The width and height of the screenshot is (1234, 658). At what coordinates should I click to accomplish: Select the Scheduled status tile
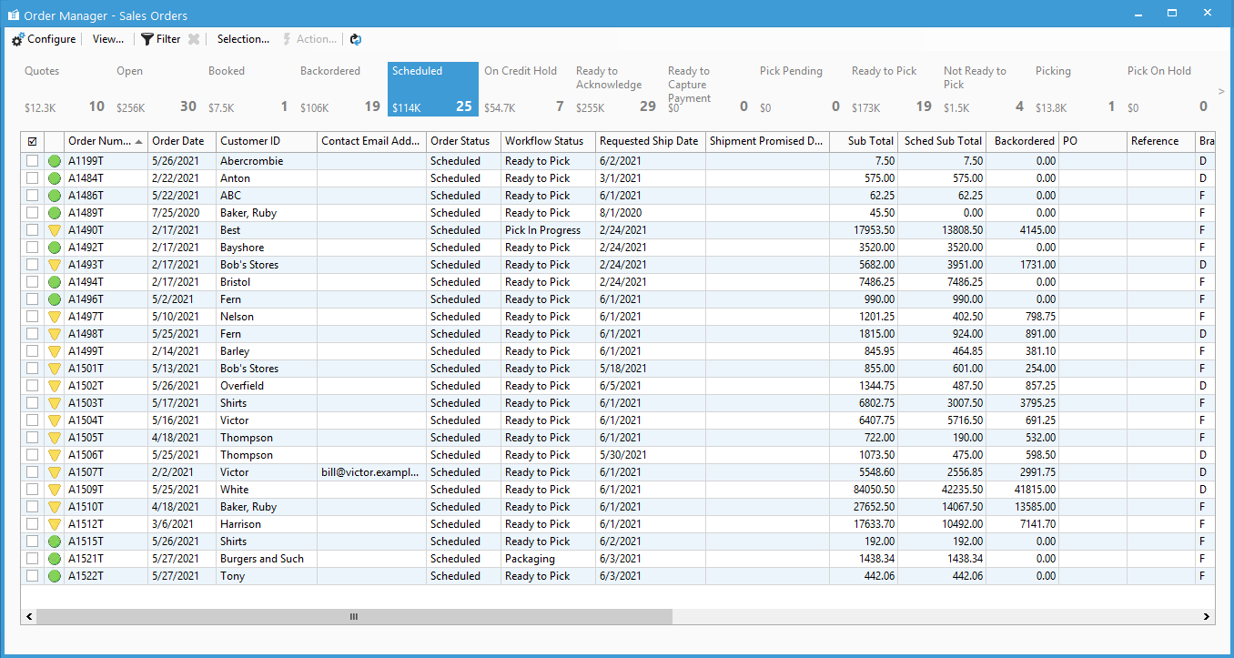pyautogui.click(x=433, y=89)
